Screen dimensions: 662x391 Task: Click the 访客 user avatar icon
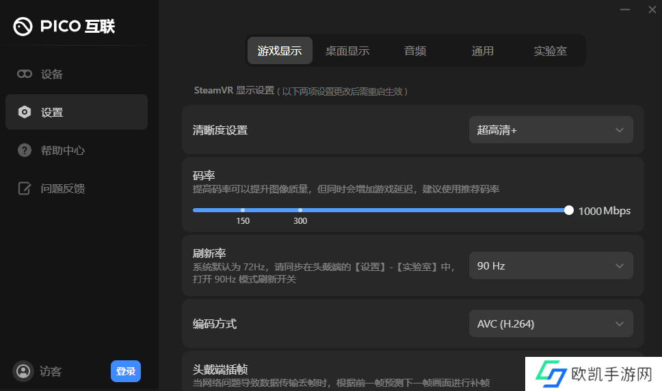click(23, 371)
